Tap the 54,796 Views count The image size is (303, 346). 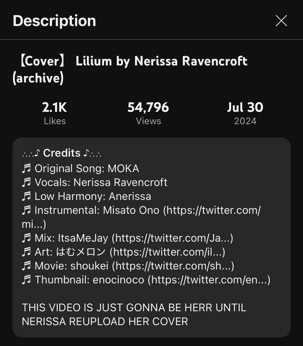tap(148, 113)
